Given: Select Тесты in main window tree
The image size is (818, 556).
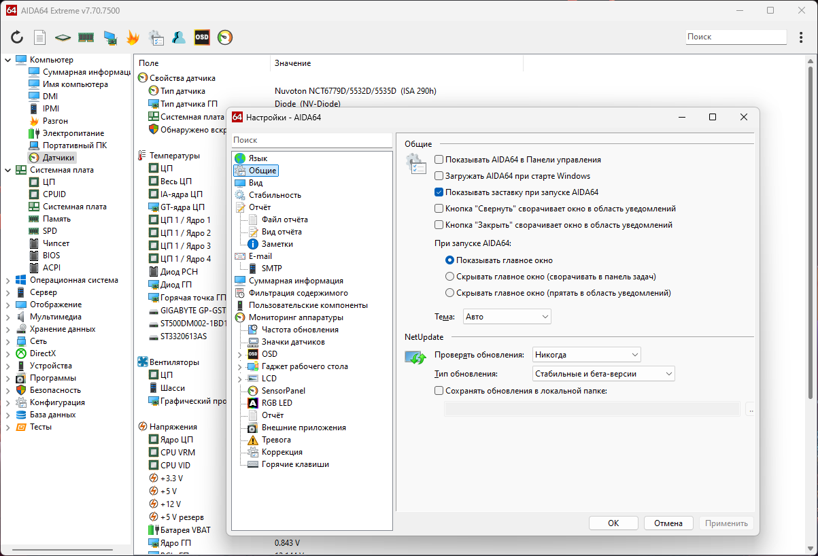Looking at the screenshot, I should click(x=41, y=427).
